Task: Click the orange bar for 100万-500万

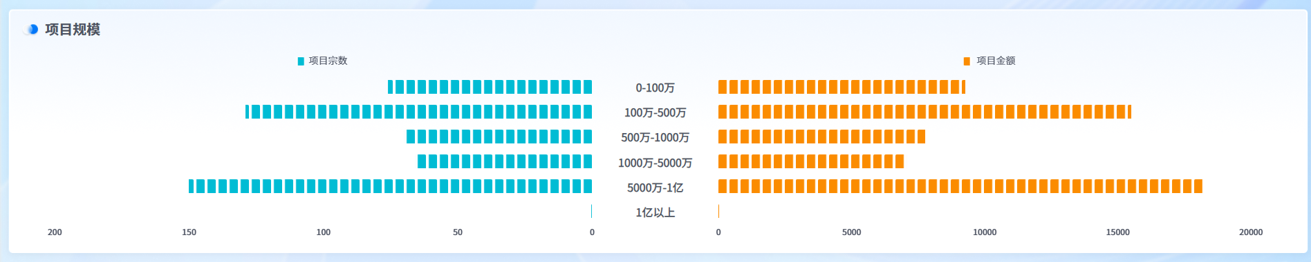Action: (x=924, y=112)
